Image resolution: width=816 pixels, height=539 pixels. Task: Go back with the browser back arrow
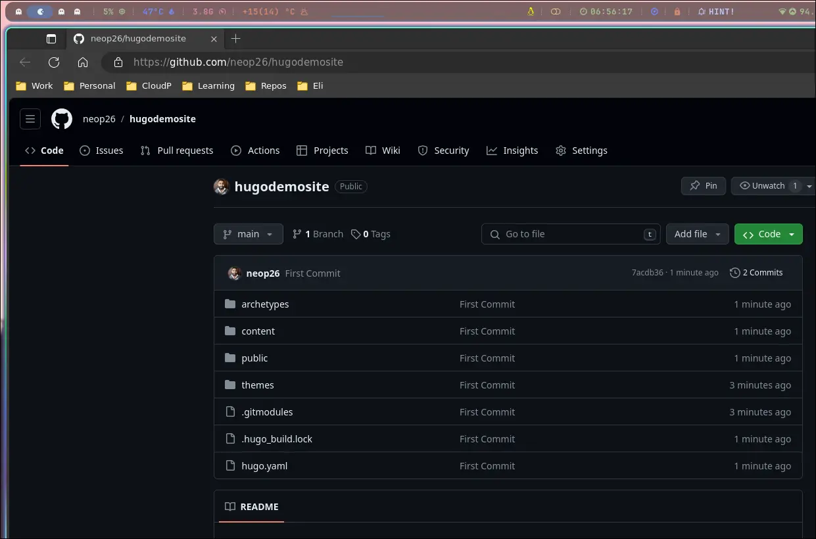pyautogui.click(x=25, y=62)
